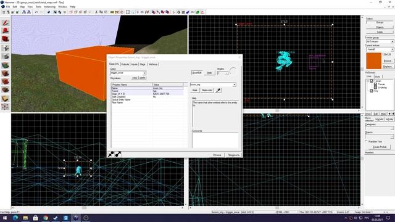Screen dimensions: 395x222
Task: Open the Tools menu
Action: click(38, 7)
